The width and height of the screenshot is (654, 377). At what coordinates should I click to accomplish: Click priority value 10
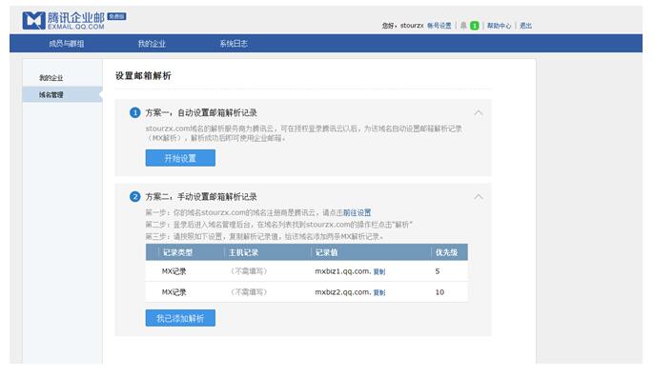[x=439, y=292]
